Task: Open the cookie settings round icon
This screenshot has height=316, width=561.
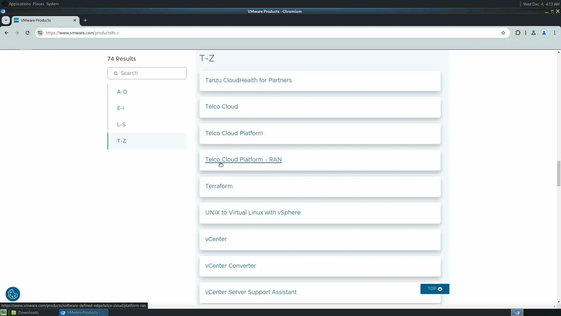Action: tap(13, 294)
